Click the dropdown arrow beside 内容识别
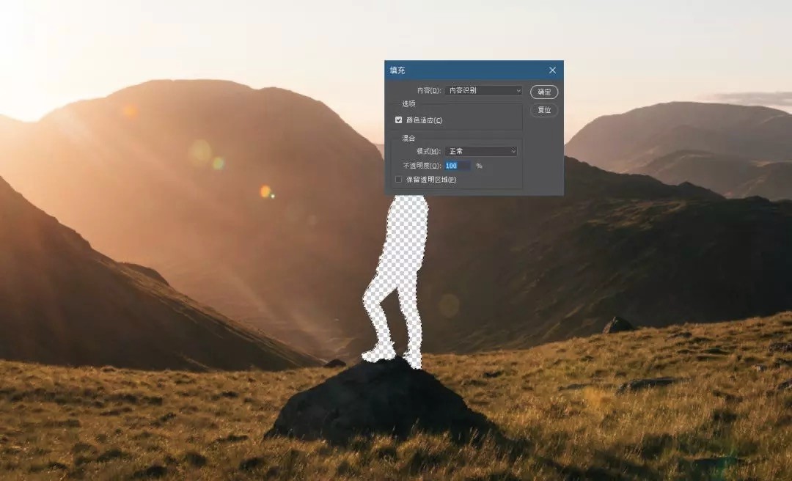The image size is (792, 481). 517,91
